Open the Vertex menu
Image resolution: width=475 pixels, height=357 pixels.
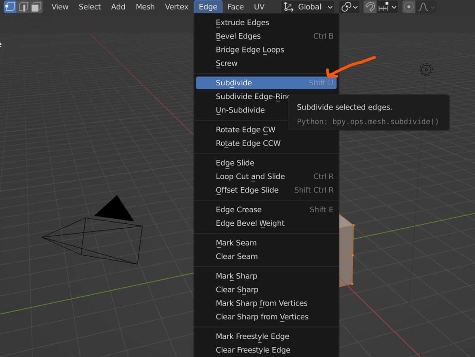pos(177,7)
